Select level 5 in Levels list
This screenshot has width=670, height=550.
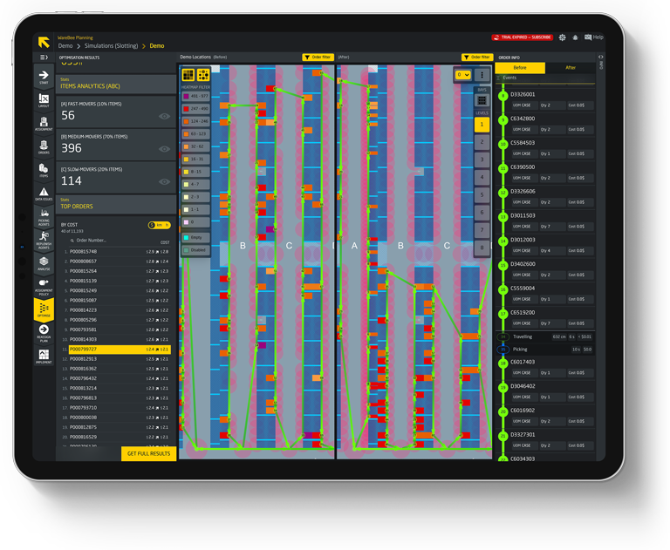pyautogui.click(x=482, y=194)
